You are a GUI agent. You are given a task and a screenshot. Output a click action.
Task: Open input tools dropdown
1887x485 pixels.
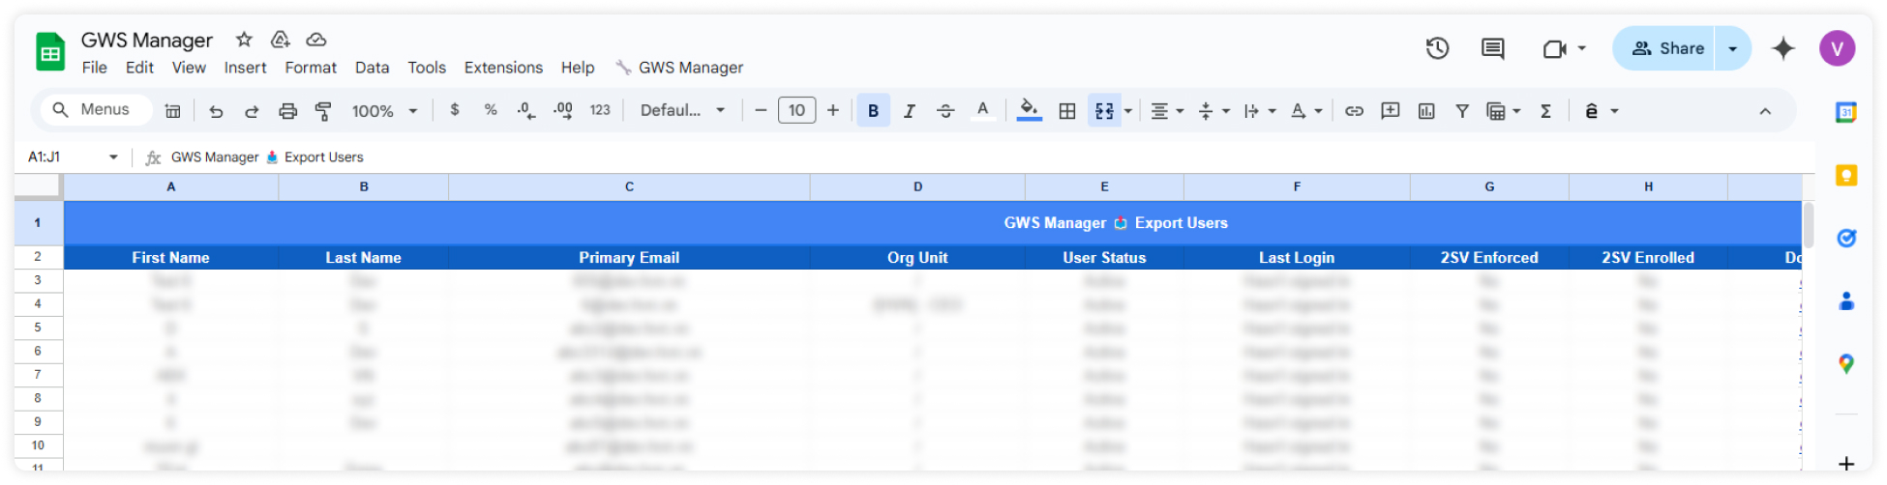click(x=1601, y=111)
